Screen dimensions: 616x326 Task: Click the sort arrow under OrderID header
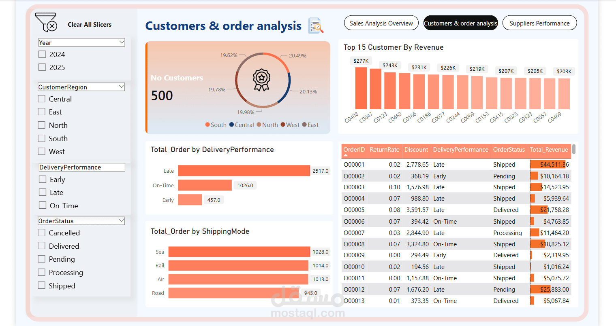click(346, 155)
